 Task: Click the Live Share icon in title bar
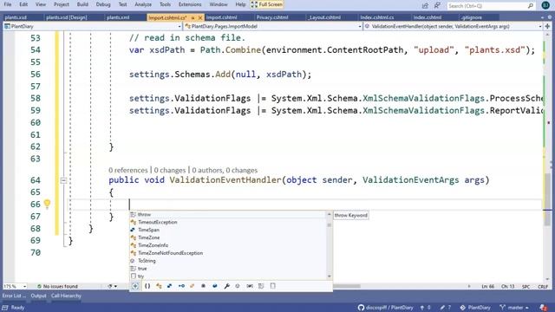click(x=425, y=6)
